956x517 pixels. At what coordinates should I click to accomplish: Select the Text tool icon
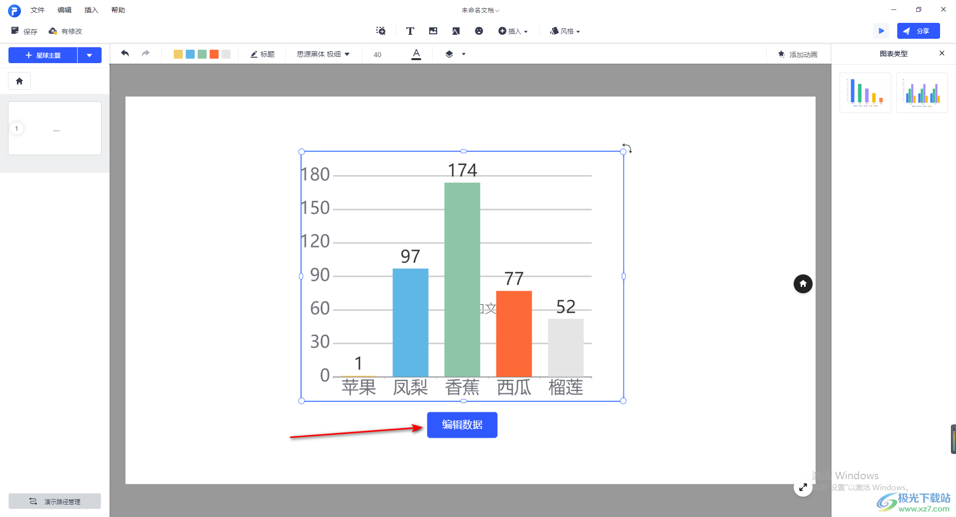coord(410,31)
